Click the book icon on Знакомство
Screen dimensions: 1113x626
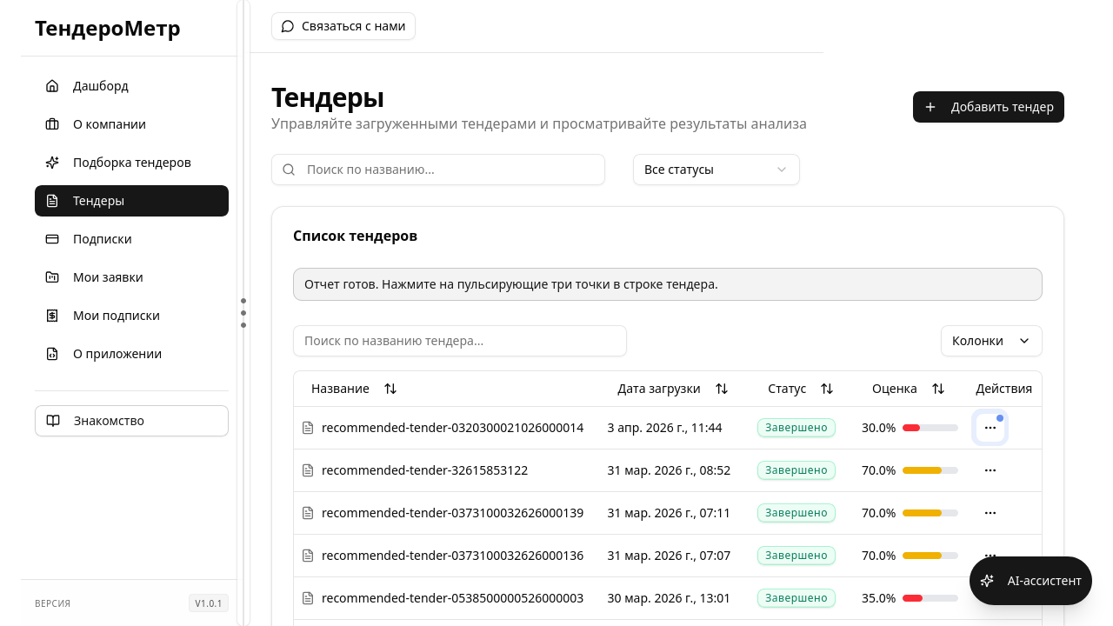(x=53, y=421)
